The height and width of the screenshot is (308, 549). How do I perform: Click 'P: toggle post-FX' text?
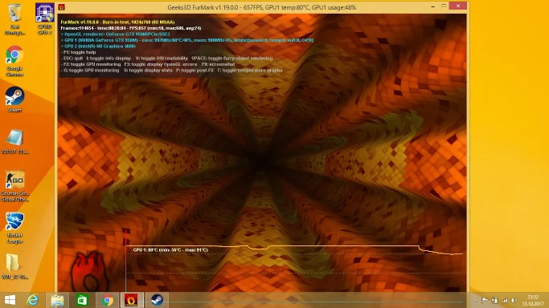(195, 71)
